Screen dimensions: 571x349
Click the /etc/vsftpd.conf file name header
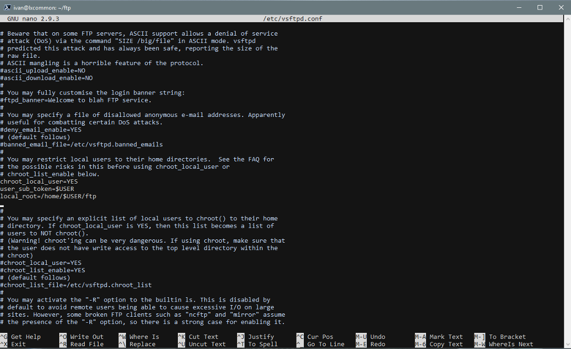coord(293,18)
